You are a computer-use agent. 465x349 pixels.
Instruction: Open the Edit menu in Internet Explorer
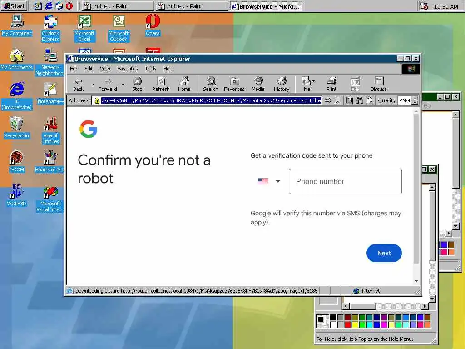89,69
